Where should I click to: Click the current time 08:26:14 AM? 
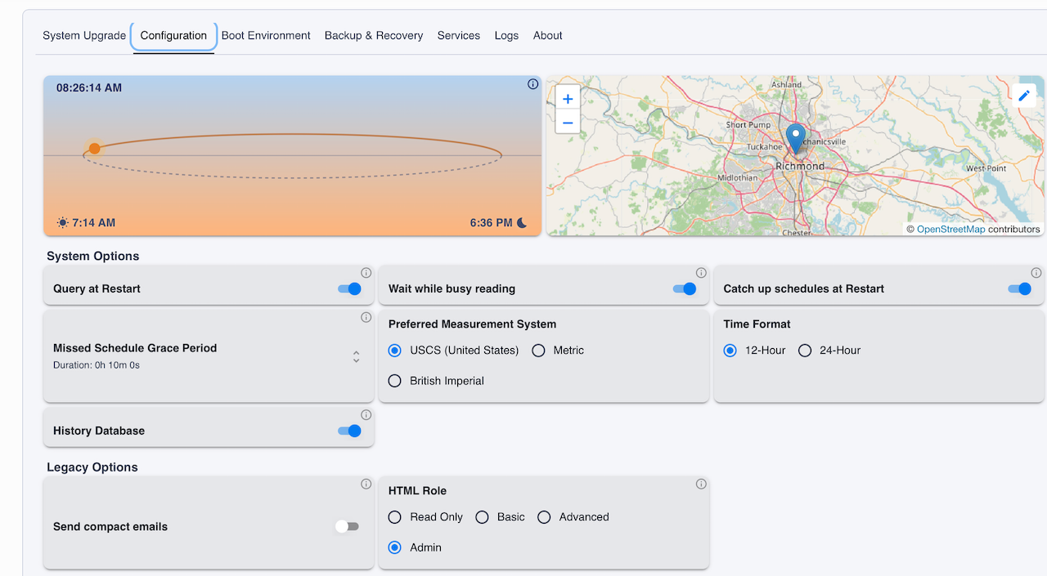pos(89,87)
